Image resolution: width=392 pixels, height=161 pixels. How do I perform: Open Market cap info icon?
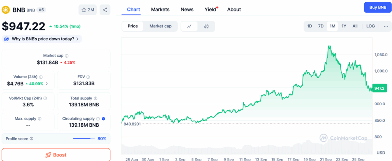click(67, 56)
